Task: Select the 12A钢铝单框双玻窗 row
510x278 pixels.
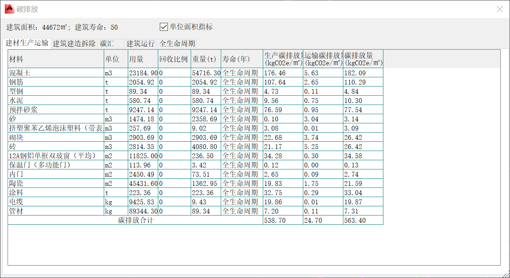Action: click(56, 156)
